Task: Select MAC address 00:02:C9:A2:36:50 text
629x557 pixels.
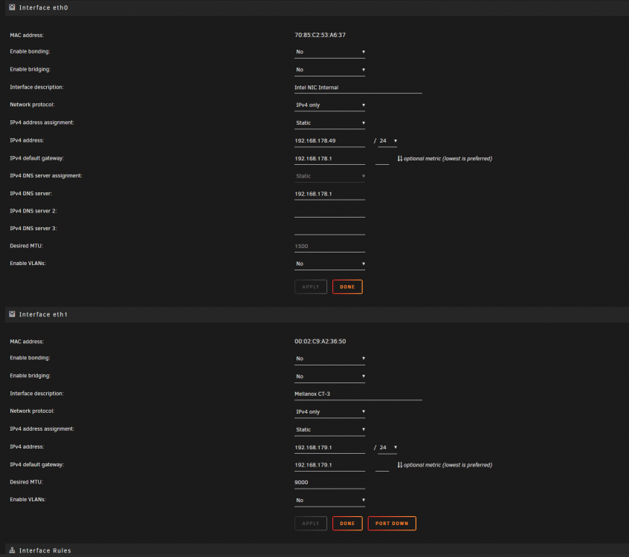Action: point(320,342)
